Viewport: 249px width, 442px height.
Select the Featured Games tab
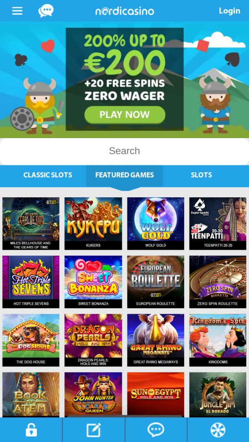click(124, 175)
